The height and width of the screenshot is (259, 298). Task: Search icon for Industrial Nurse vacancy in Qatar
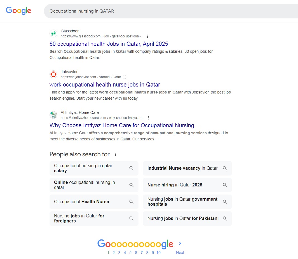coord(225,168)
